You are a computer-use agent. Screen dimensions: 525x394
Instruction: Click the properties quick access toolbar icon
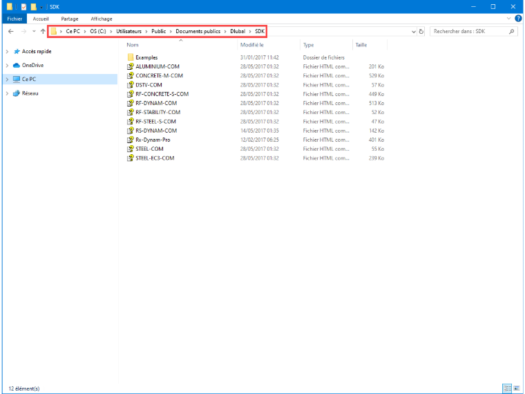[23, 7]
